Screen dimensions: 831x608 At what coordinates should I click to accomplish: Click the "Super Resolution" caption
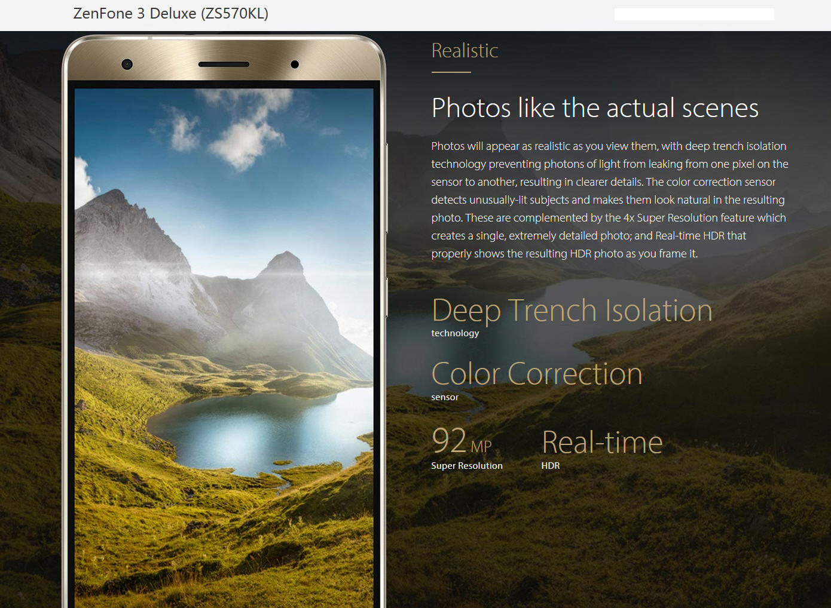pyautogui.click(x=466, y=466)
